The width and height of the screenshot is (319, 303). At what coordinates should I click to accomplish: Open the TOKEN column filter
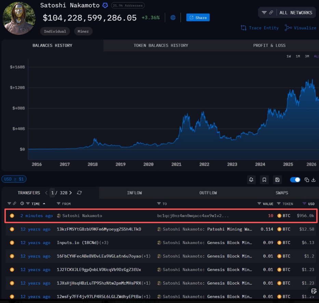[279, 203]
